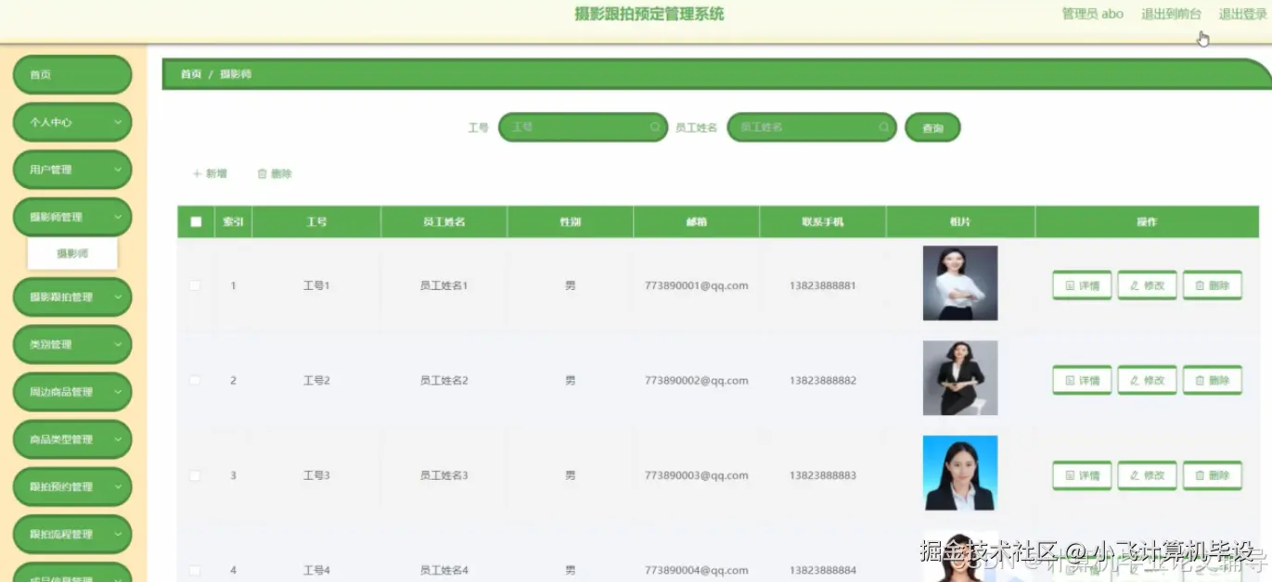Go to 首页 in the sidebar
This screenshot has width=1272, height=582.
72,75
